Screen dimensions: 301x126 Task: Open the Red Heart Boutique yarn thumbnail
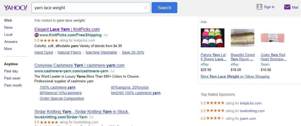tap(273, 38)
